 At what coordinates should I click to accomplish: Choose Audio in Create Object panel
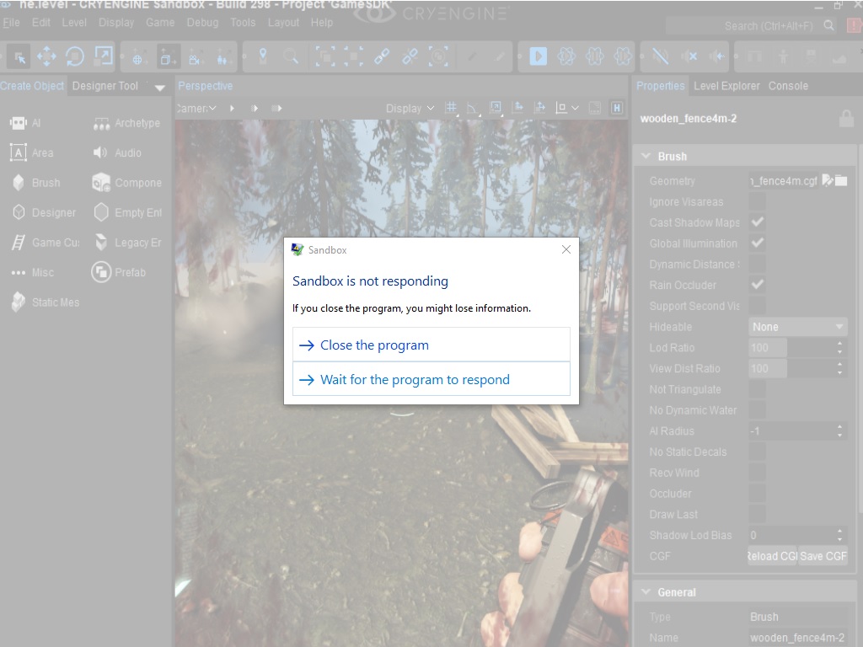116,153
